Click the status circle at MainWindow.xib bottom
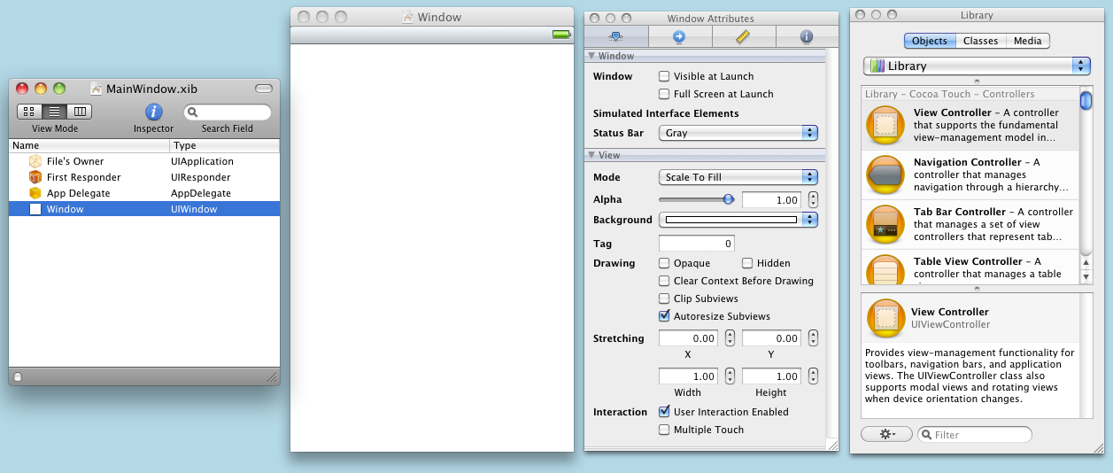The image size is (1113, 473). (x=18, y=376)
